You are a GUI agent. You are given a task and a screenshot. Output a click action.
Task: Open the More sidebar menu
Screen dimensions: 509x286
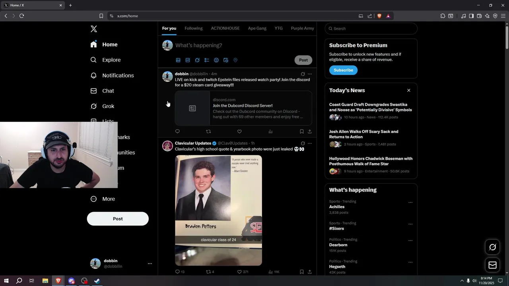(103, 199)
